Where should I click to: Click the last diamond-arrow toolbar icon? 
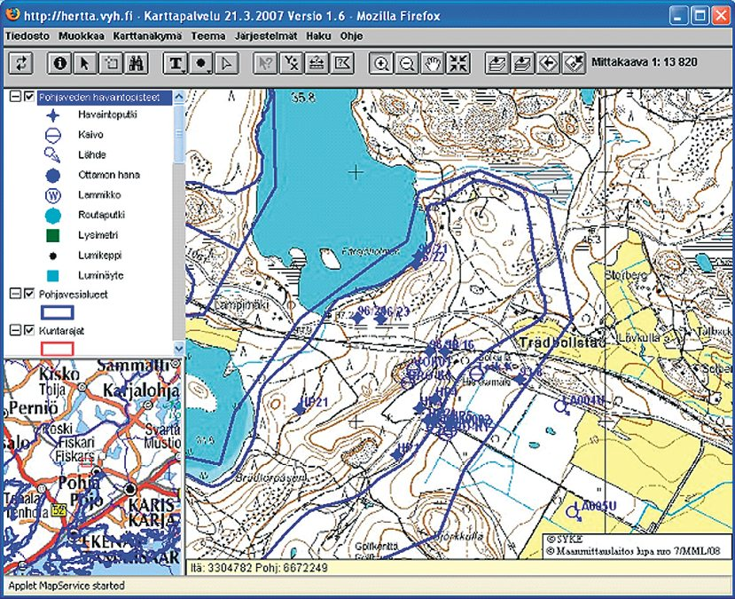574,63
